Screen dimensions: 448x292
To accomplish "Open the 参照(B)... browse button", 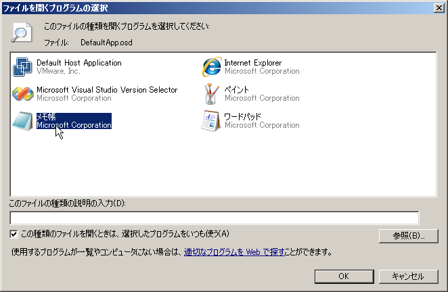I will coord(408,236).
